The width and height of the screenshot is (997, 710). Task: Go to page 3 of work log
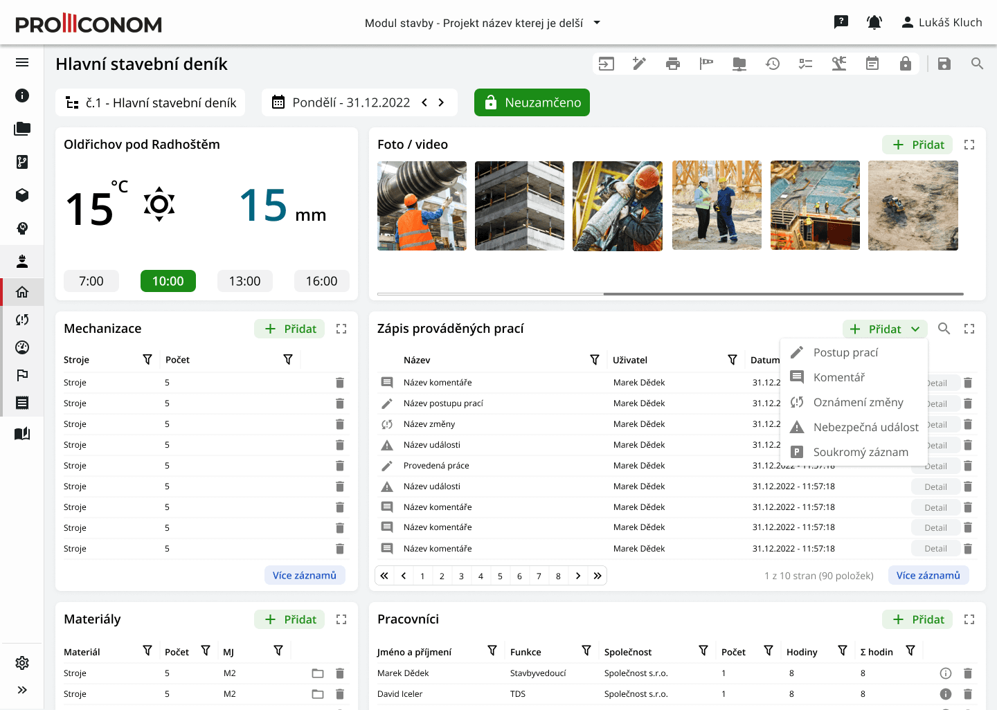click(x=461, y=576)
